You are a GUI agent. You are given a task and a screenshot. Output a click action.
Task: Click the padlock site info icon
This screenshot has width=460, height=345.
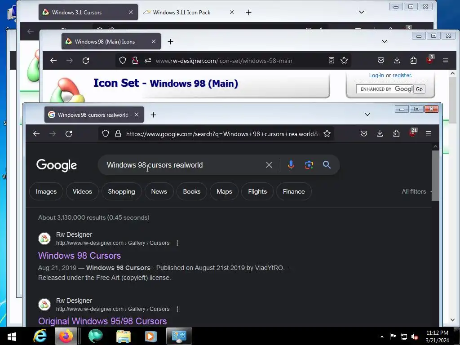pos(118,134)
